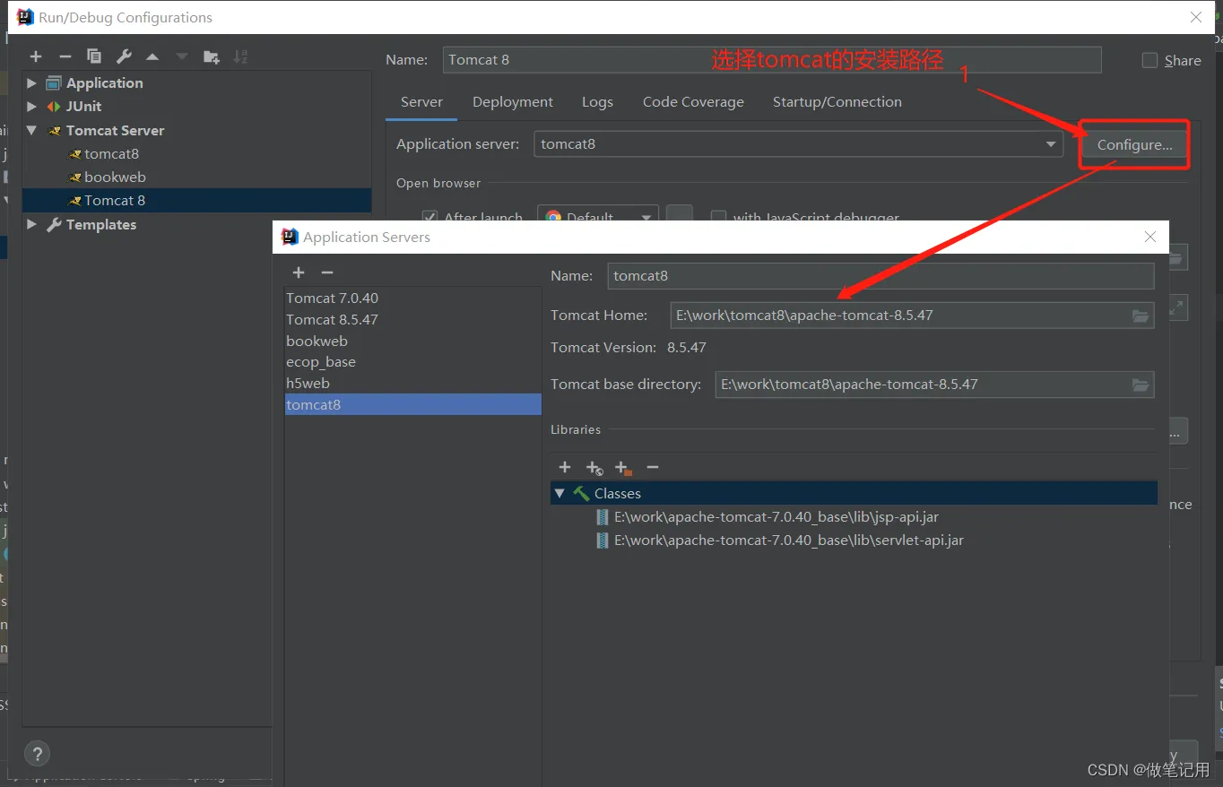This screenshot has height=787, width=1223.
Task: Switch to the Server tab
Action: click(x=421, y=102)
